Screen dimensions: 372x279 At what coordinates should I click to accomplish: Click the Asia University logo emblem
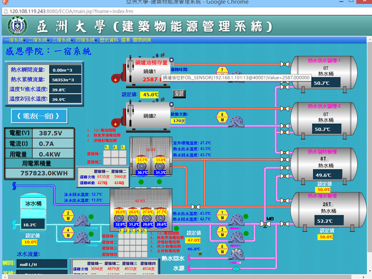17,26
